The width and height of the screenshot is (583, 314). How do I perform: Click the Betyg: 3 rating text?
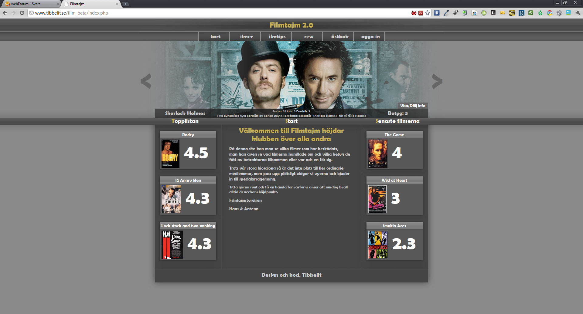(x=398, y=113)
